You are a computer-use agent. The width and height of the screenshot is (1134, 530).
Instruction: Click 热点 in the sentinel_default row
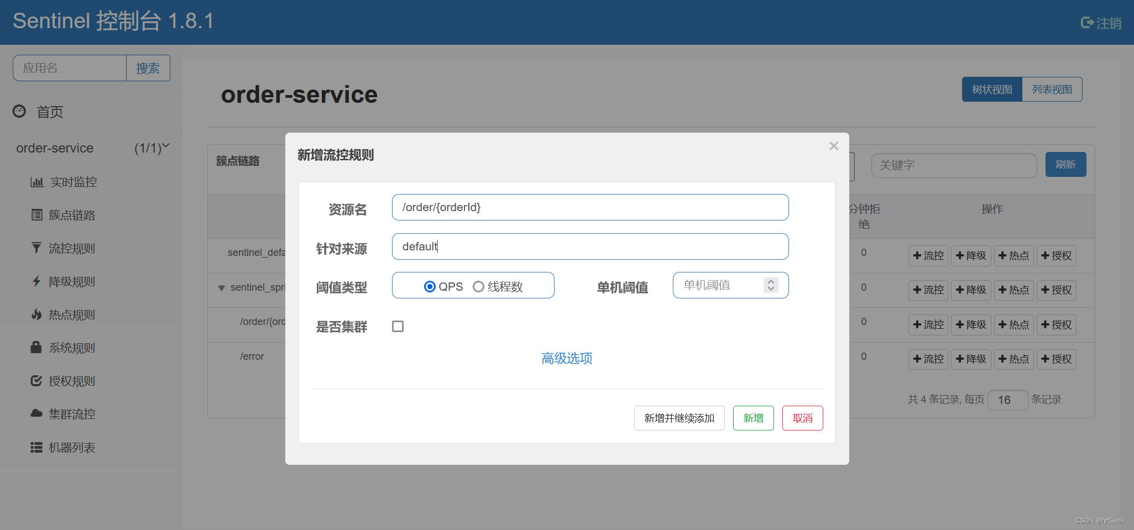tap(1013, 255)
